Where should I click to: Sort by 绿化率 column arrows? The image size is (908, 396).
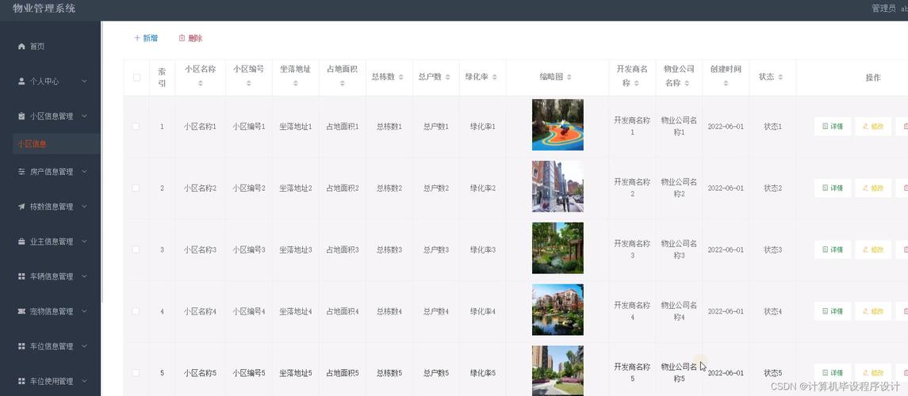495,77
